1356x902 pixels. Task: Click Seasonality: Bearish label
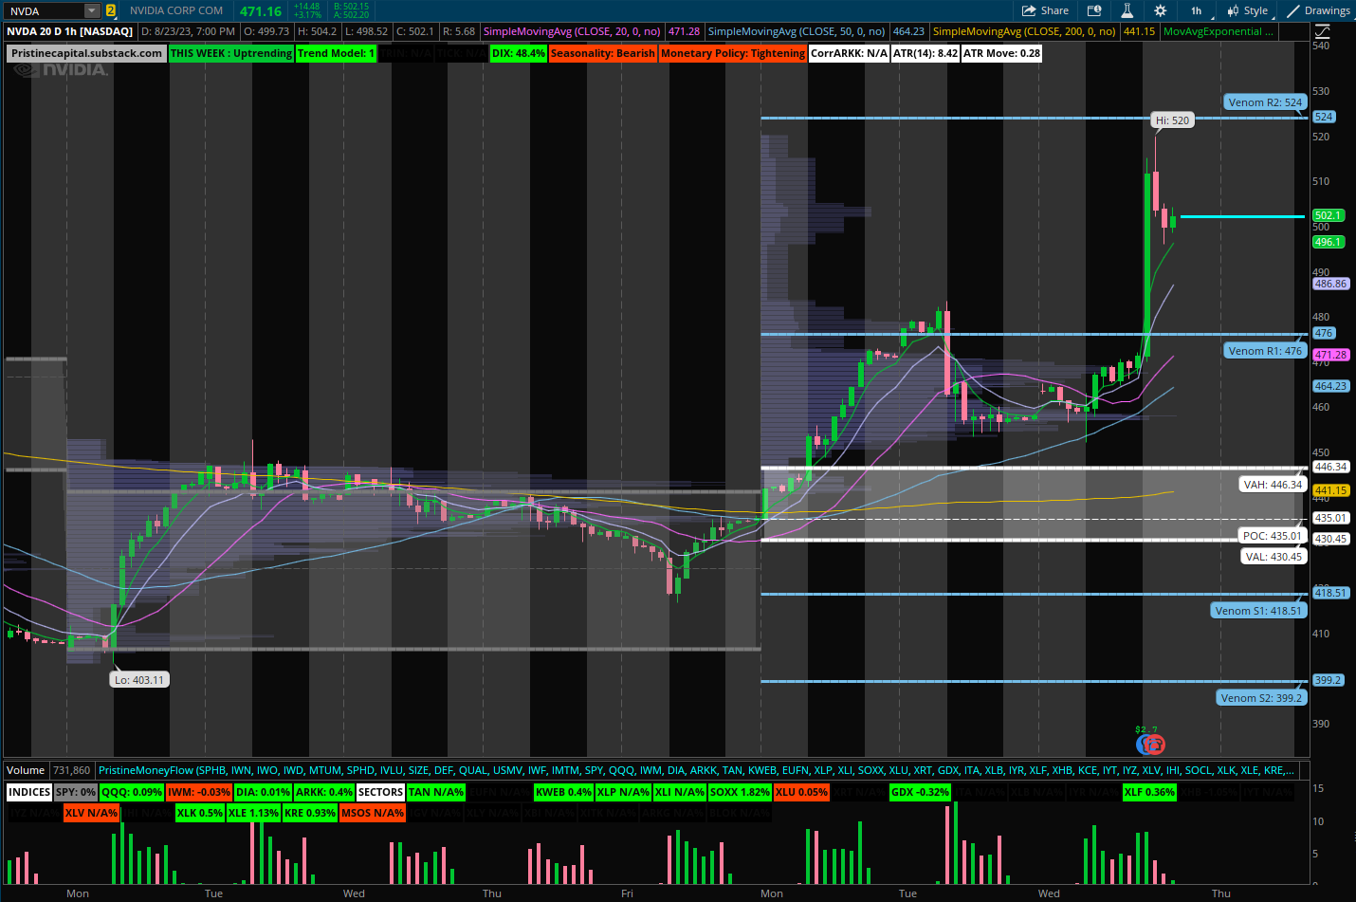(602, 53)
